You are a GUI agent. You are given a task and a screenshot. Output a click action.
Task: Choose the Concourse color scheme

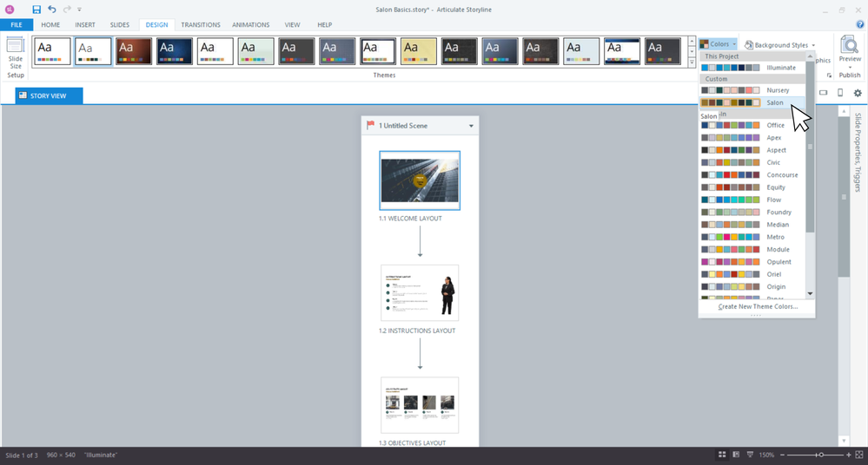(x=752, y=174)
